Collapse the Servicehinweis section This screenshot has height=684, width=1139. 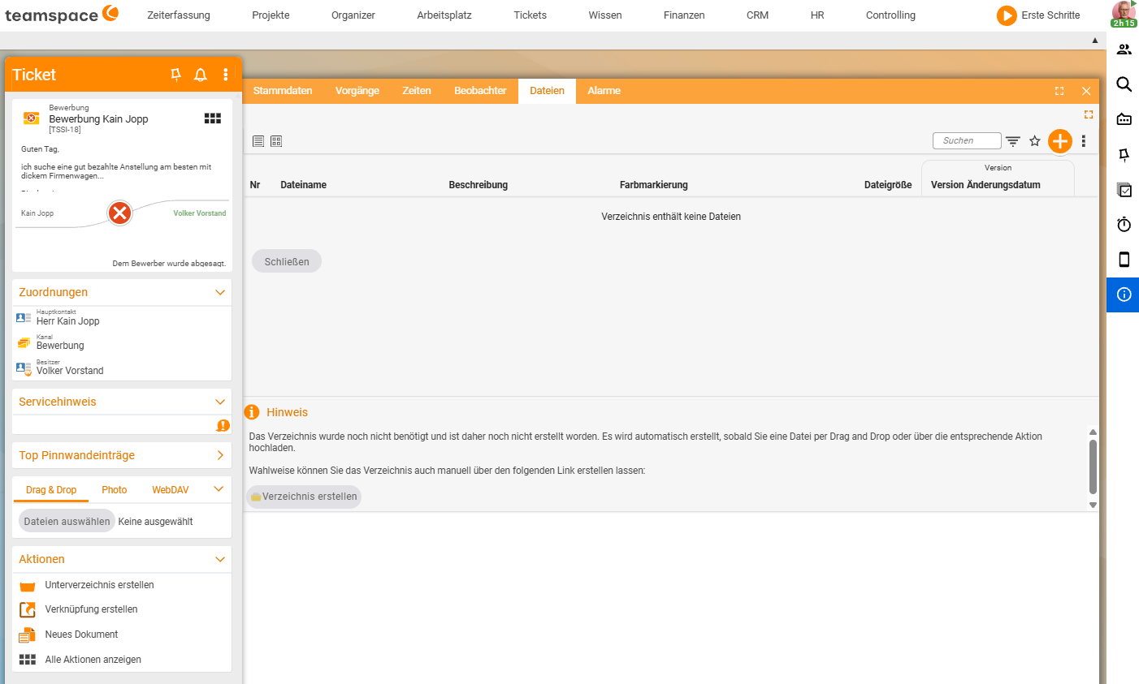coord(219,402)
